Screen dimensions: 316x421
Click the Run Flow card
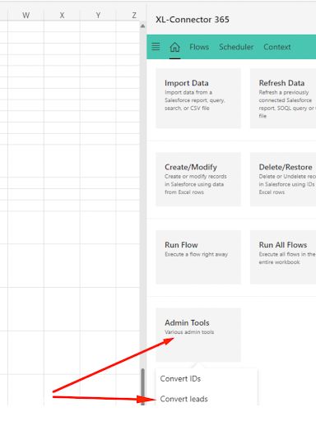coord(198,257)
